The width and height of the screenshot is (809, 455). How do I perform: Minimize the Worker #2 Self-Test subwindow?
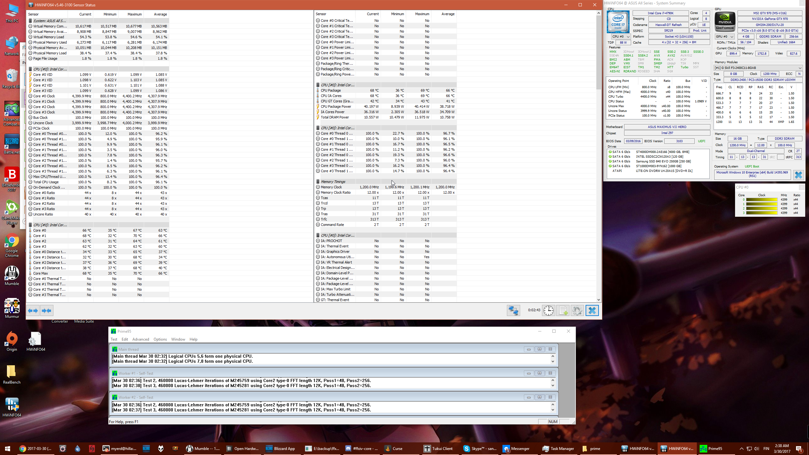(x=528, y=397)
